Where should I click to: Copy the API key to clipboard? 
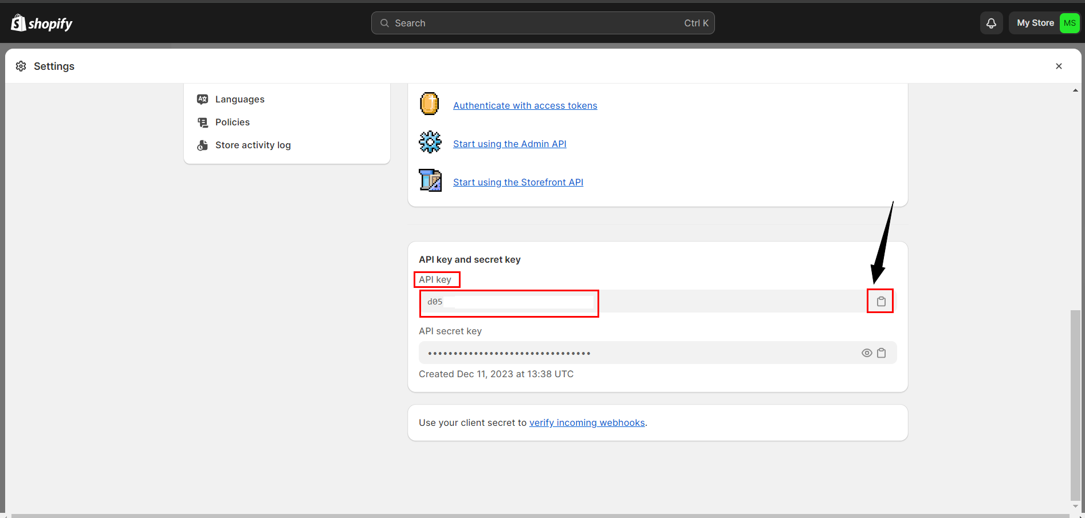click(x=881, y=302)
